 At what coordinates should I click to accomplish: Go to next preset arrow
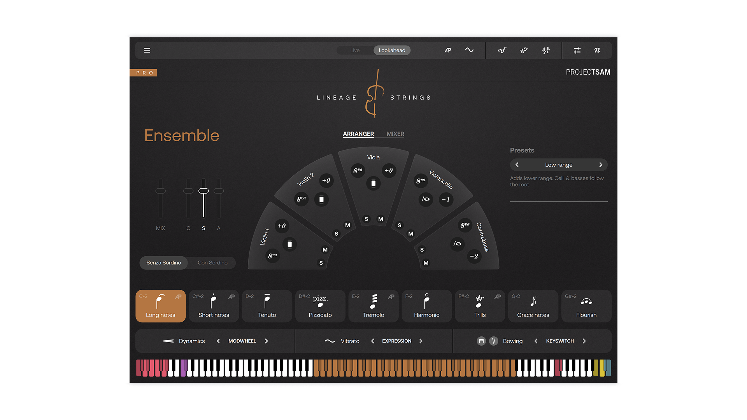click(601, 165)
